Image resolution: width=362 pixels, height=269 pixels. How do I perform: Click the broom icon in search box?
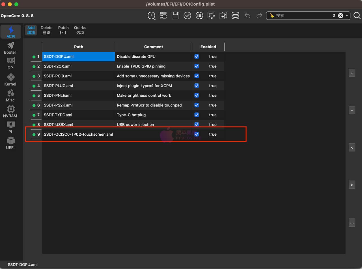click(272, 16)
